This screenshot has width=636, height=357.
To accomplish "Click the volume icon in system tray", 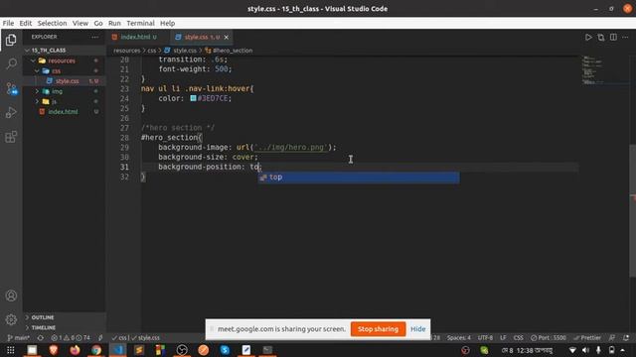I will 585,350.
